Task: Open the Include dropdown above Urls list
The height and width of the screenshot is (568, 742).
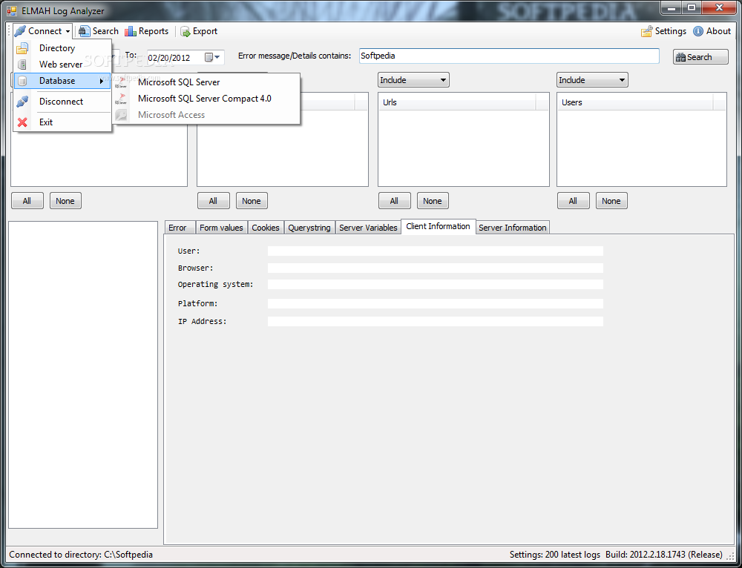Action: pyautogui.click(x=413, y=80)
